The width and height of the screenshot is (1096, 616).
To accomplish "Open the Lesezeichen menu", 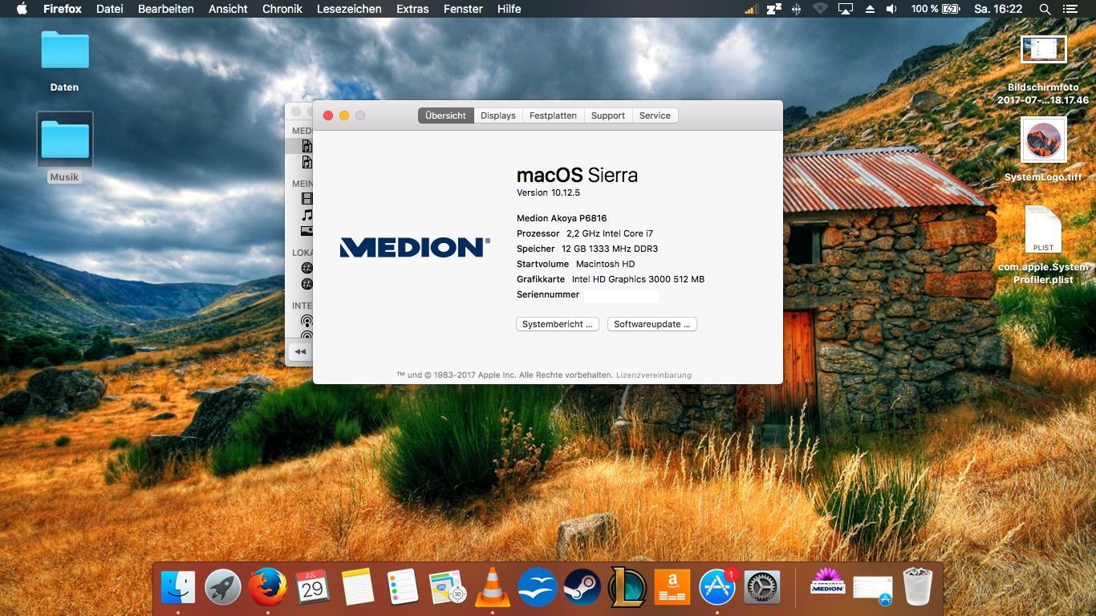I will tap(349, 9).
